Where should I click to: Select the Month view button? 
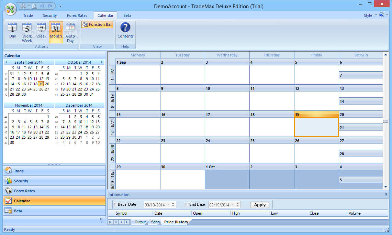pyautogui.click(x=56, y=32)
